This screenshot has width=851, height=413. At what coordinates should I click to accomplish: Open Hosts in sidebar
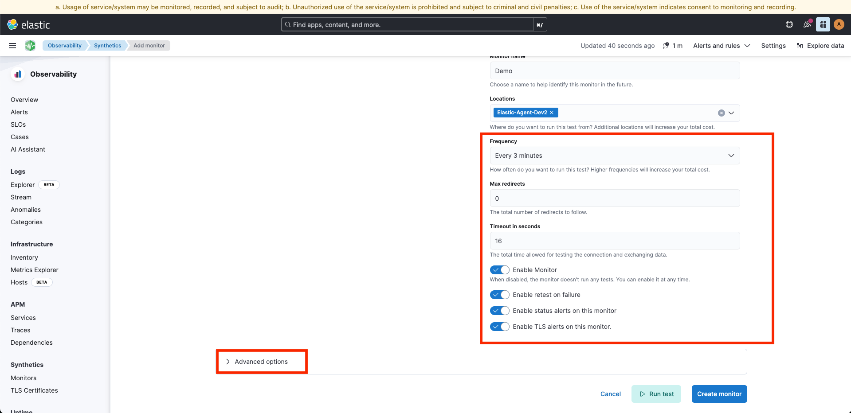point(19,282)
